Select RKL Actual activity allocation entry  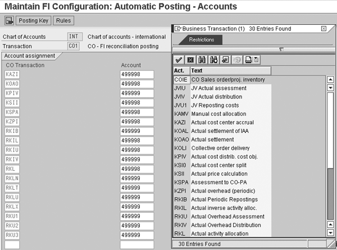coord(222,234)
